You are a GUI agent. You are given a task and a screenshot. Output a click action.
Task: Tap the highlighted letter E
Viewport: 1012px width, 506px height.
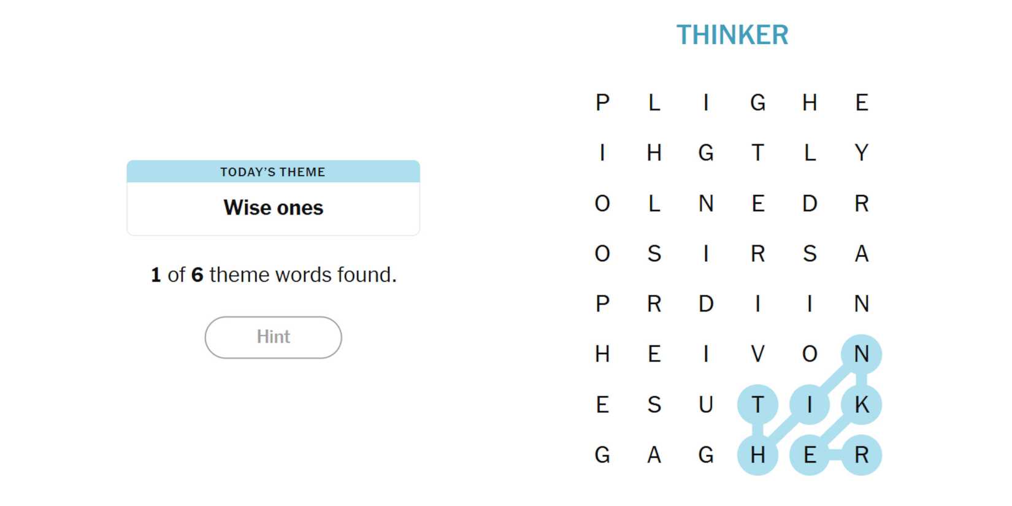810,455
